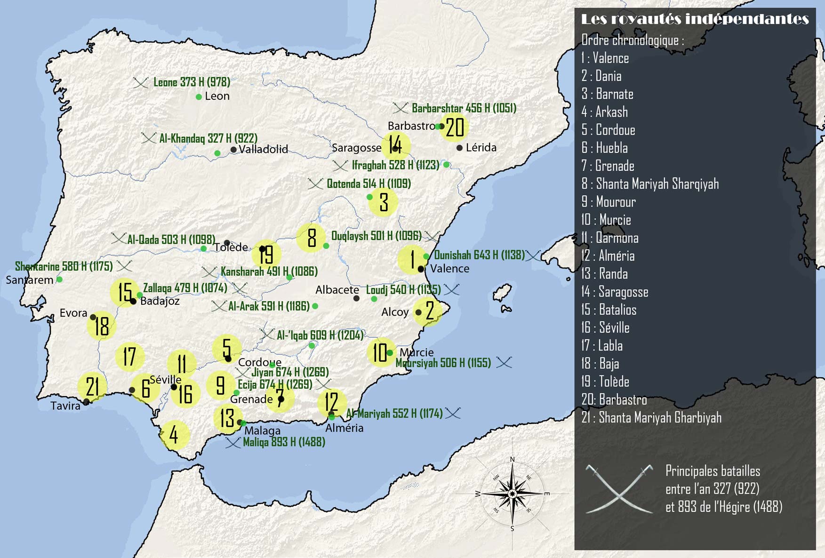The width and height of the screenshot is (825, 558).
Task: Click the swords icon beside Ifraghah 528 H
Action: (340, 166)
